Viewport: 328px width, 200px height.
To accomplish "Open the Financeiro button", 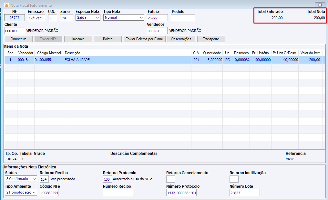I will coord(19,39).
